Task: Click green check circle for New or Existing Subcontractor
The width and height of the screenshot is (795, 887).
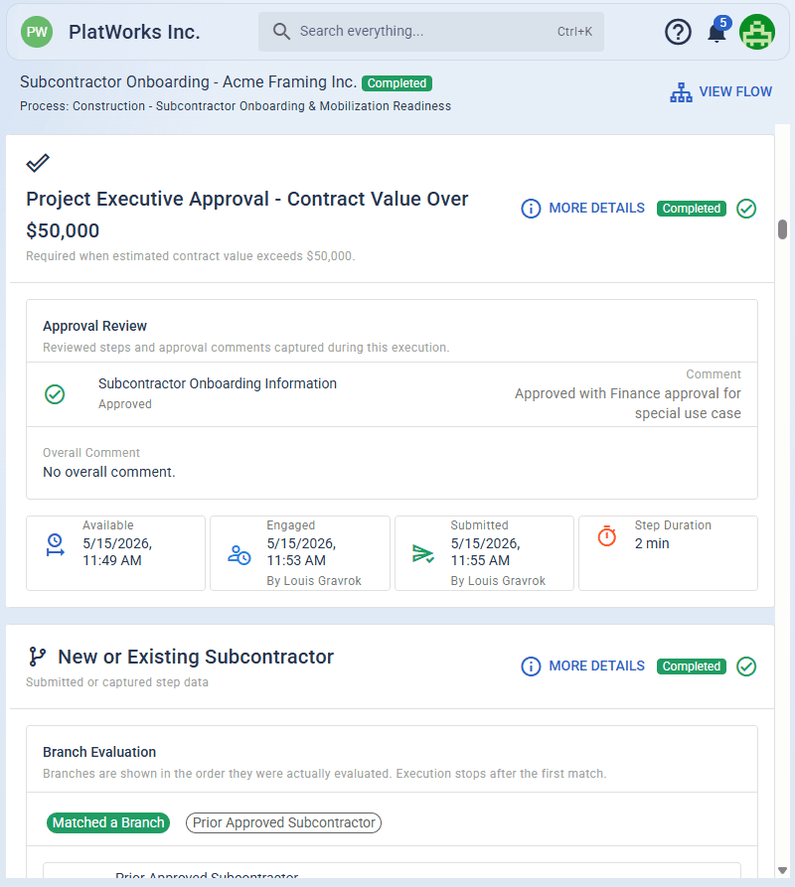Action: [x=746, y=666]
